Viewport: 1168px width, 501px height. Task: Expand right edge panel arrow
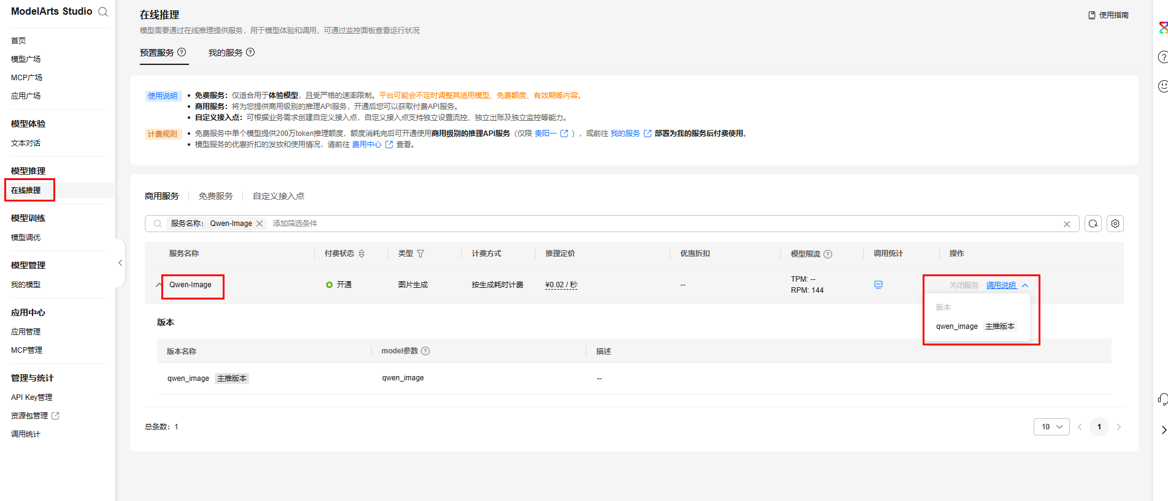1164,430
